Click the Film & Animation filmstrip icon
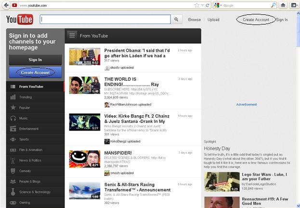 pos(13,150)
